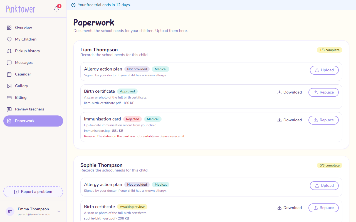Go to the Overview page
The height and width of the screenshot is (222, 356).
pyautogui.click(x=33, y=28)
